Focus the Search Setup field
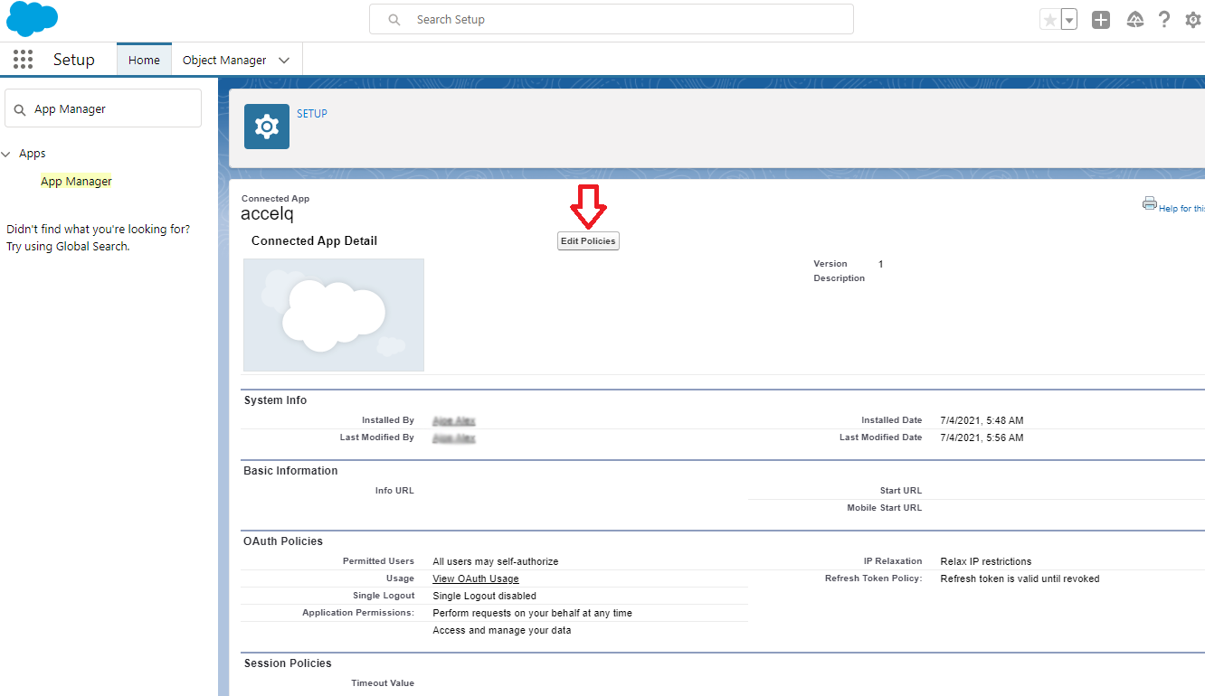 coord(612,19)
